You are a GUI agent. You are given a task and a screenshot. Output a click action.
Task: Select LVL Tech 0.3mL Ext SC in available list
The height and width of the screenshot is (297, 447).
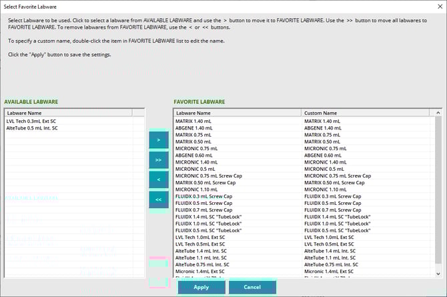[32, 121]
